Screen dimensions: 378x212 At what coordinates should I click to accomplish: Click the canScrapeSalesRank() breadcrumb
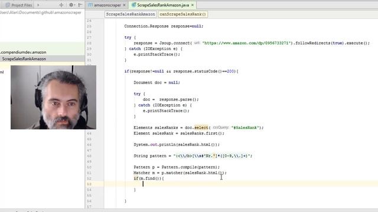pos(183,14)
